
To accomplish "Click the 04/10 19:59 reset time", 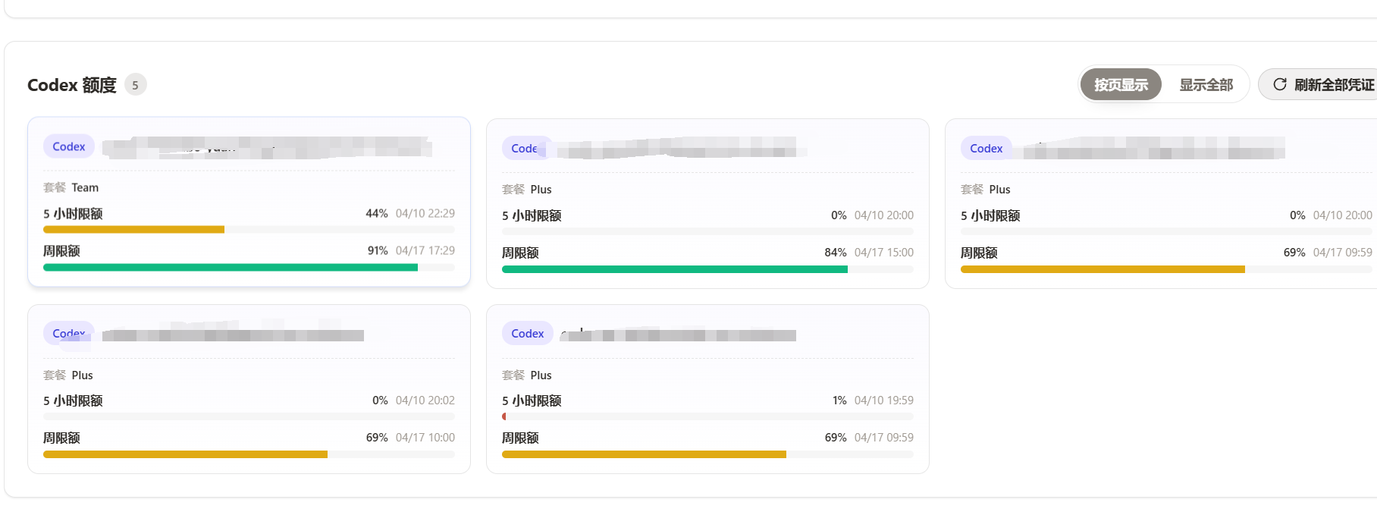I will 884,400.
